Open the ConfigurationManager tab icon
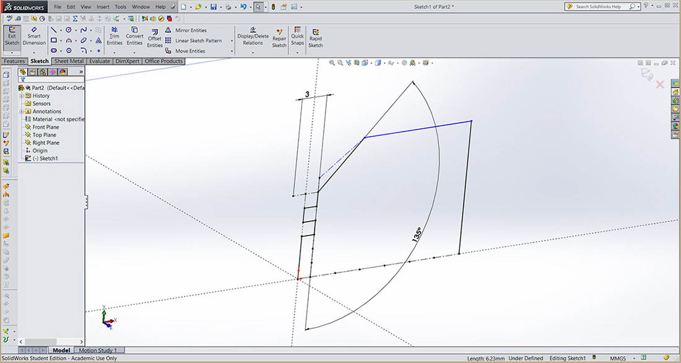Screen dimensions: 681x363 (x=43, y=72)
